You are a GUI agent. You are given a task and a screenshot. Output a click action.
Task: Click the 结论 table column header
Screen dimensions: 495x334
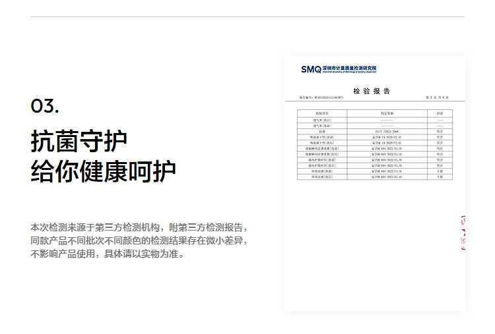click(x=440, y=113)
